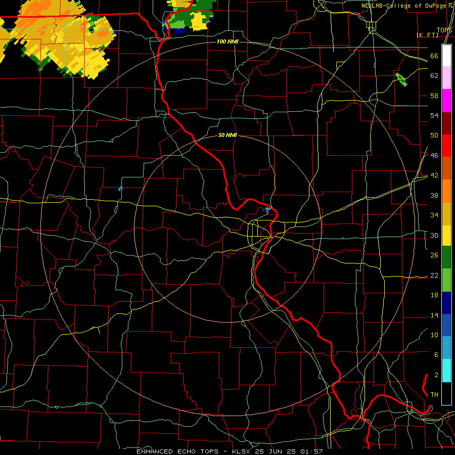Click the 50 NMI range ring label

(x=227, y=135)
